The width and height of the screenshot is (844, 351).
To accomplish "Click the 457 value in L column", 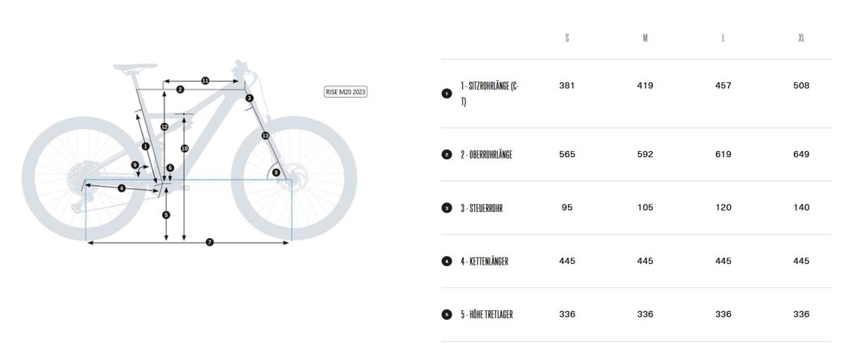I will [x=723, y=86].
